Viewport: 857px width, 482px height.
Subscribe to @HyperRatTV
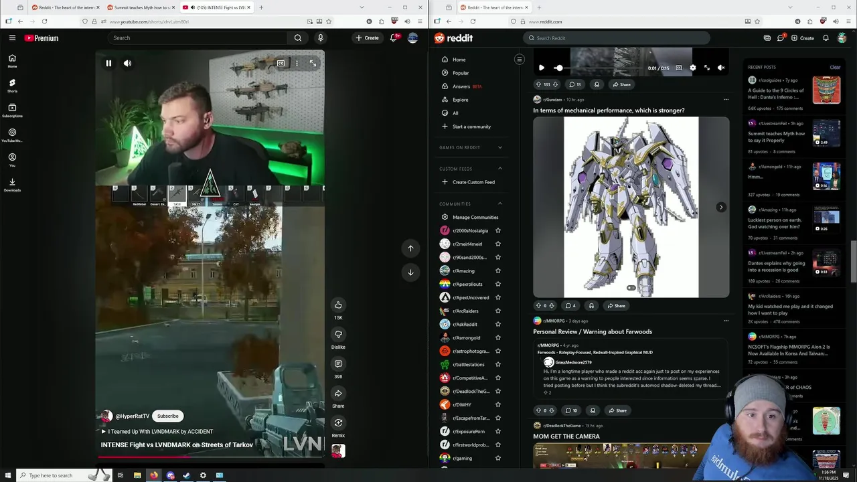pos(167,416)
